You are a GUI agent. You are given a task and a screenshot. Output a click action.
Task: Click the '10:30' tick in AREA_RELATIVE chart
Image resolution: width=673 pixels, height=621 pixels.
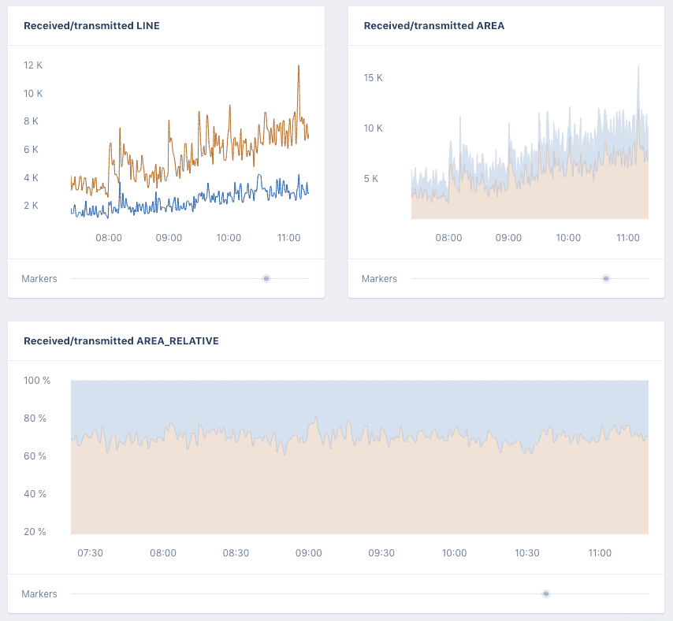tap(527, 552)
